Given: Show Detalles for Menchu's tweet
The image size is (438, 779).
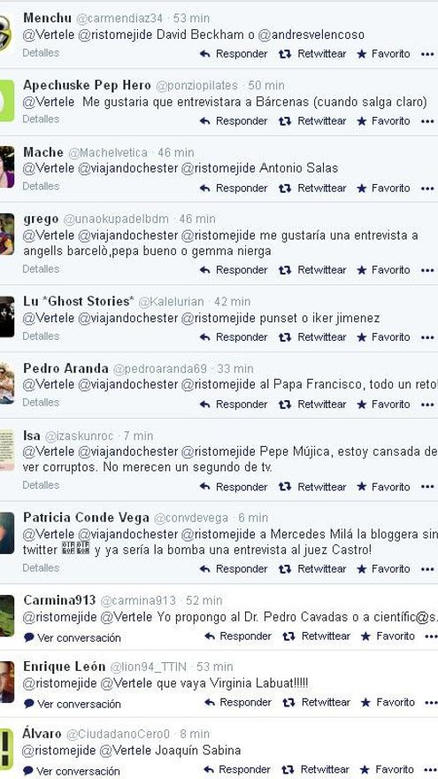Looking at the screenshot, I should pyautogui.click(x=41, y=52).
